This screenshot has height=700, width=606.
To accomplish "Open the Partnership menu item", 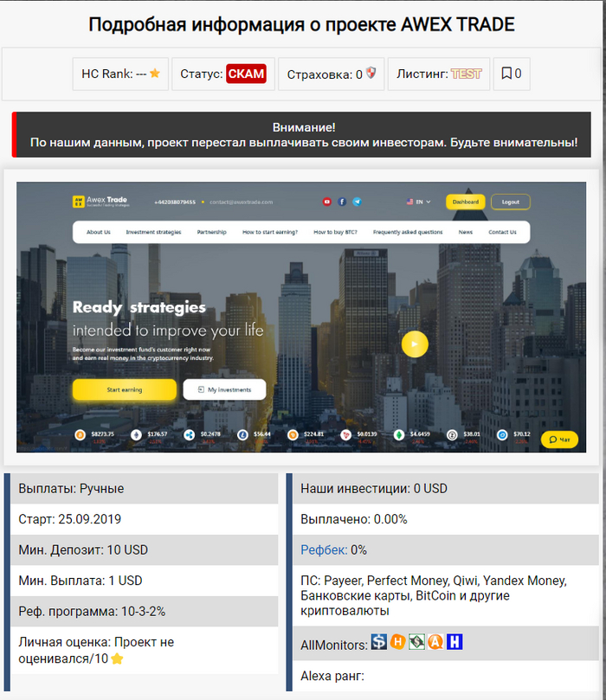I will (212, 232).
